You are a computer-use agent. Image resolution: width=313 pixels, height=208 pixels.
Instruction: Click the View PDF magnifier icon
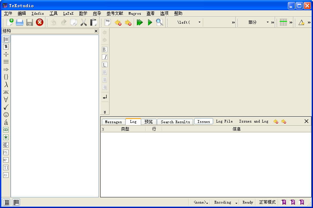[159, 22]
